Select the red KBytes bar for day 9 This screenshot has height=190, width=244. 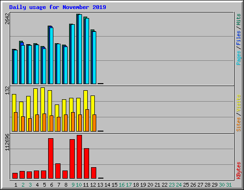click(x=72, y=159)
